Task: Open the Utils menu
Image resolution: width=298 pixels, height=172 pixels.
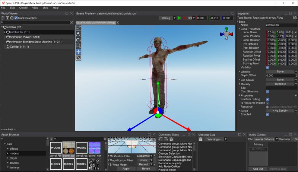Action: [45, 7]
